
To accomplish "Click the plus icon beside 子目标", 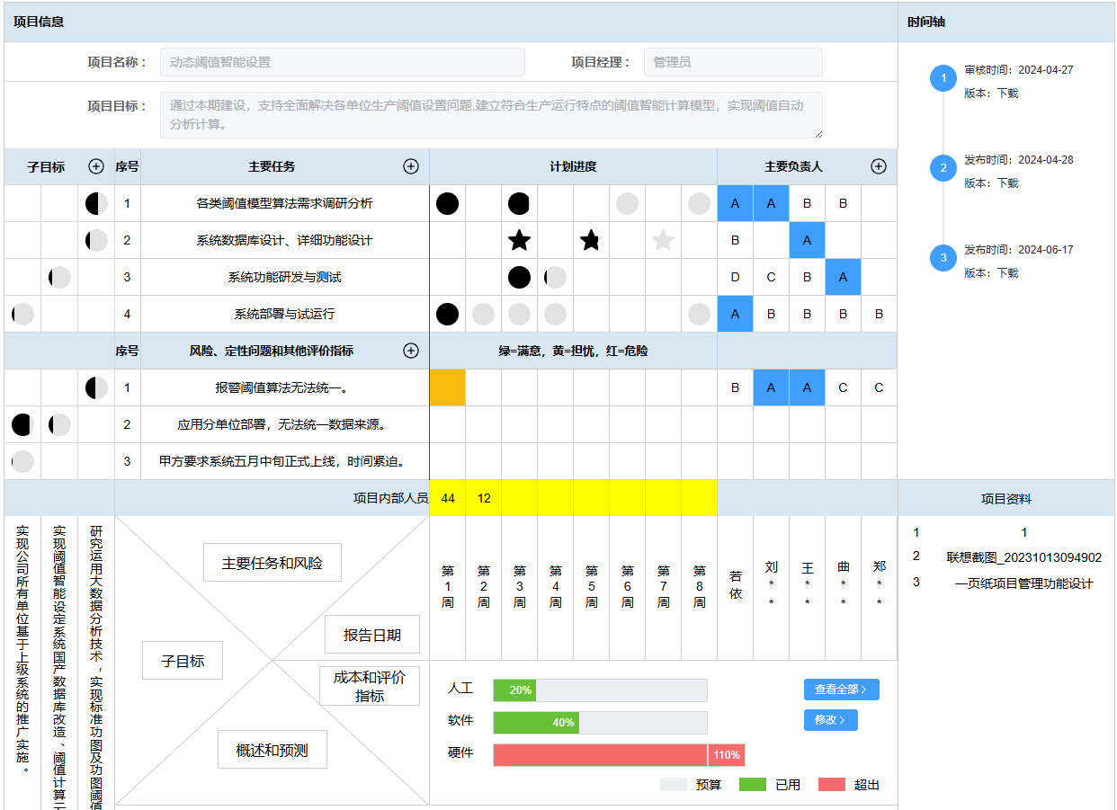I will (x=96, y=166).
